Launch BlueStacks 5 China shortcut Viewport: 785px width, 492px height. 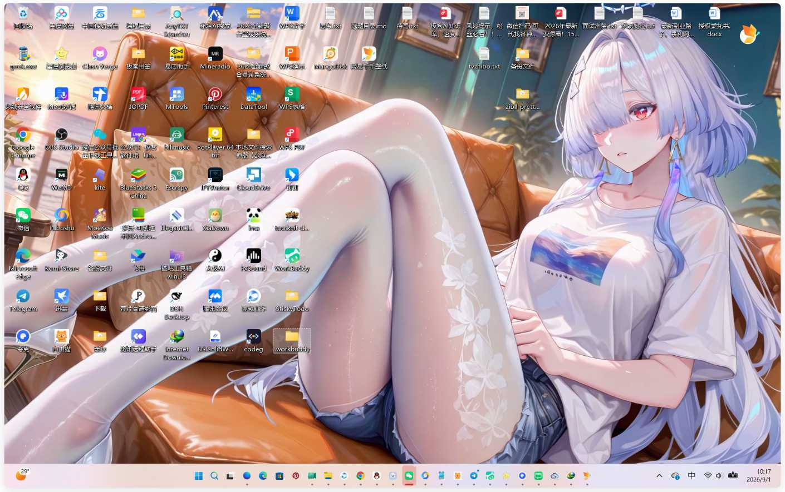pyautogui.click(x=138, y=183)
